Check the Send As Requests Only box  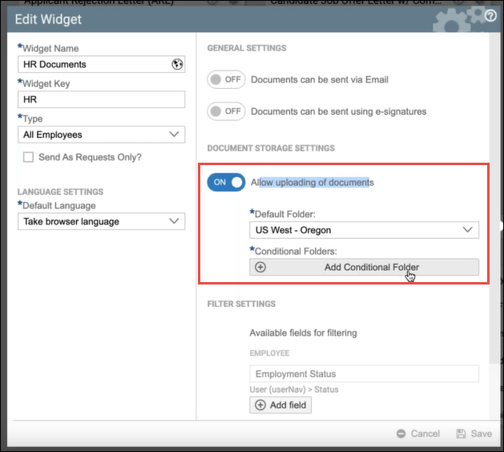tap(29, 158)
